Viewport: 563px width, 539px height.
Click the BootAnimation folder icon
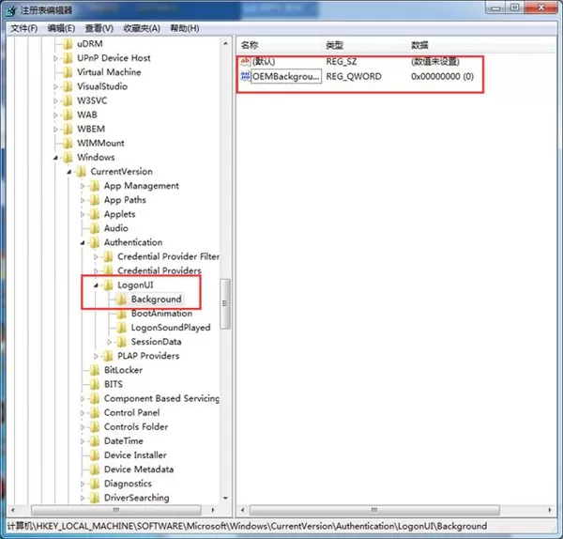click(x=122, y=314)
